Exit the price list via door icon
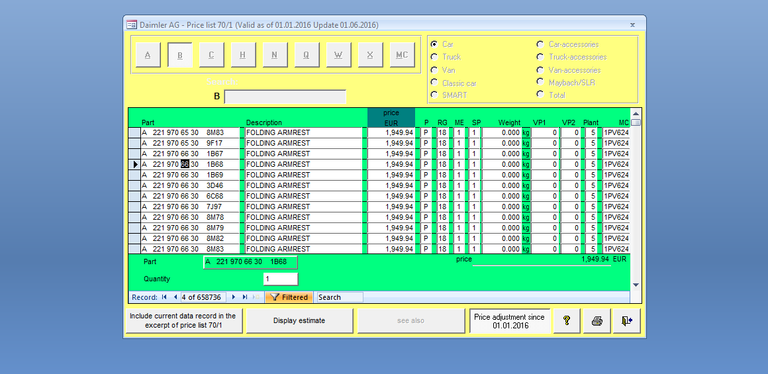The image size is (768, 374). click(627, 320)
